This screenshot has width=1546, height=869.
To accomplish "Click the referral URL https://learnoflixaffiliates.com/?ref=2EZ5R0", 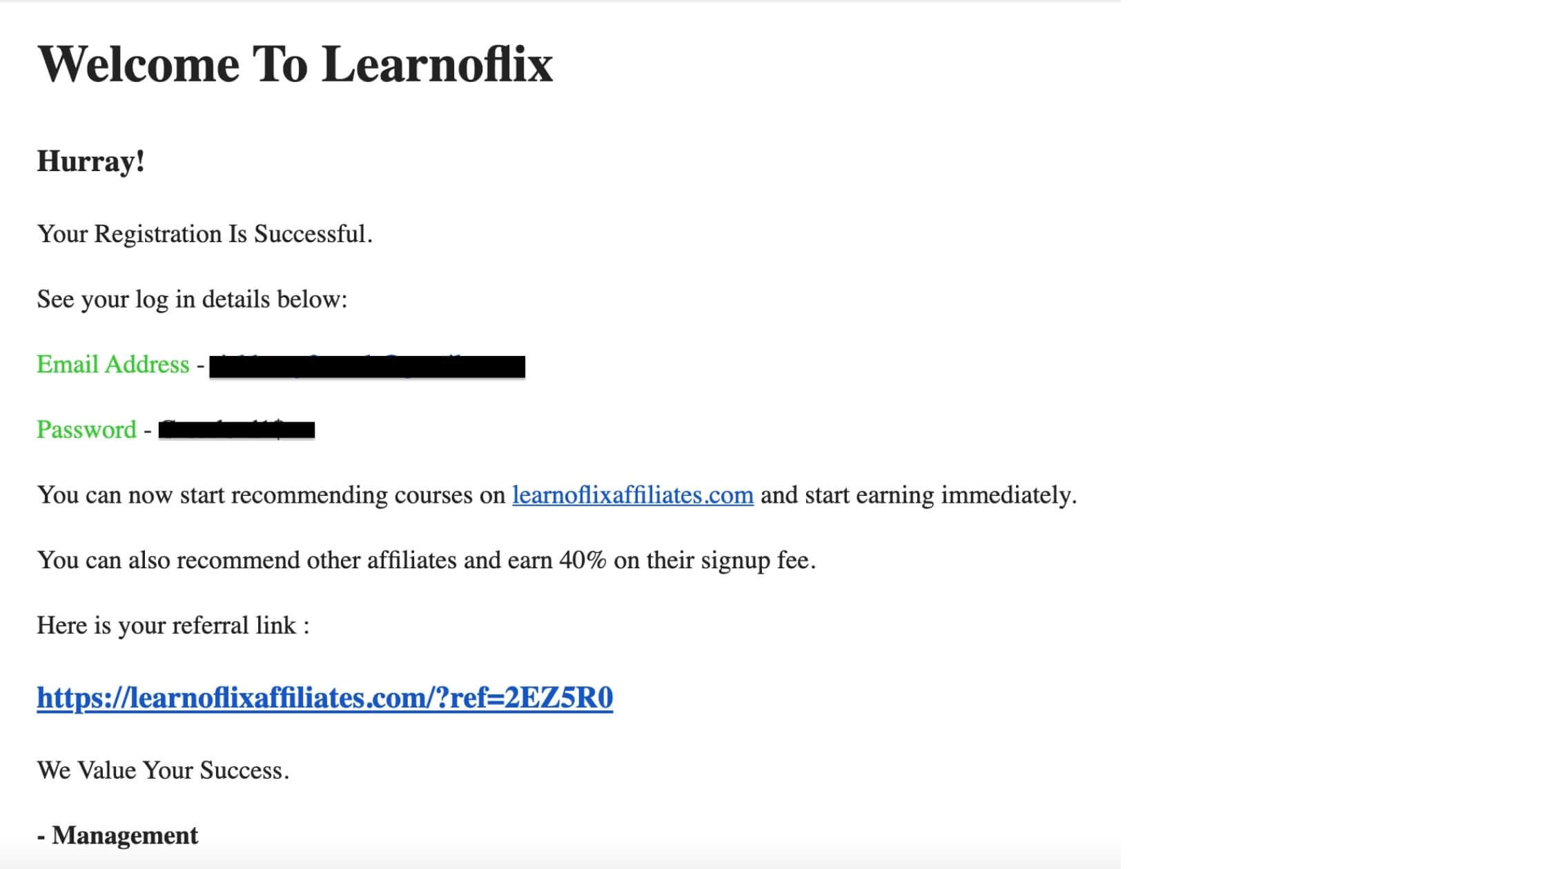I will [x=325, y=697].
